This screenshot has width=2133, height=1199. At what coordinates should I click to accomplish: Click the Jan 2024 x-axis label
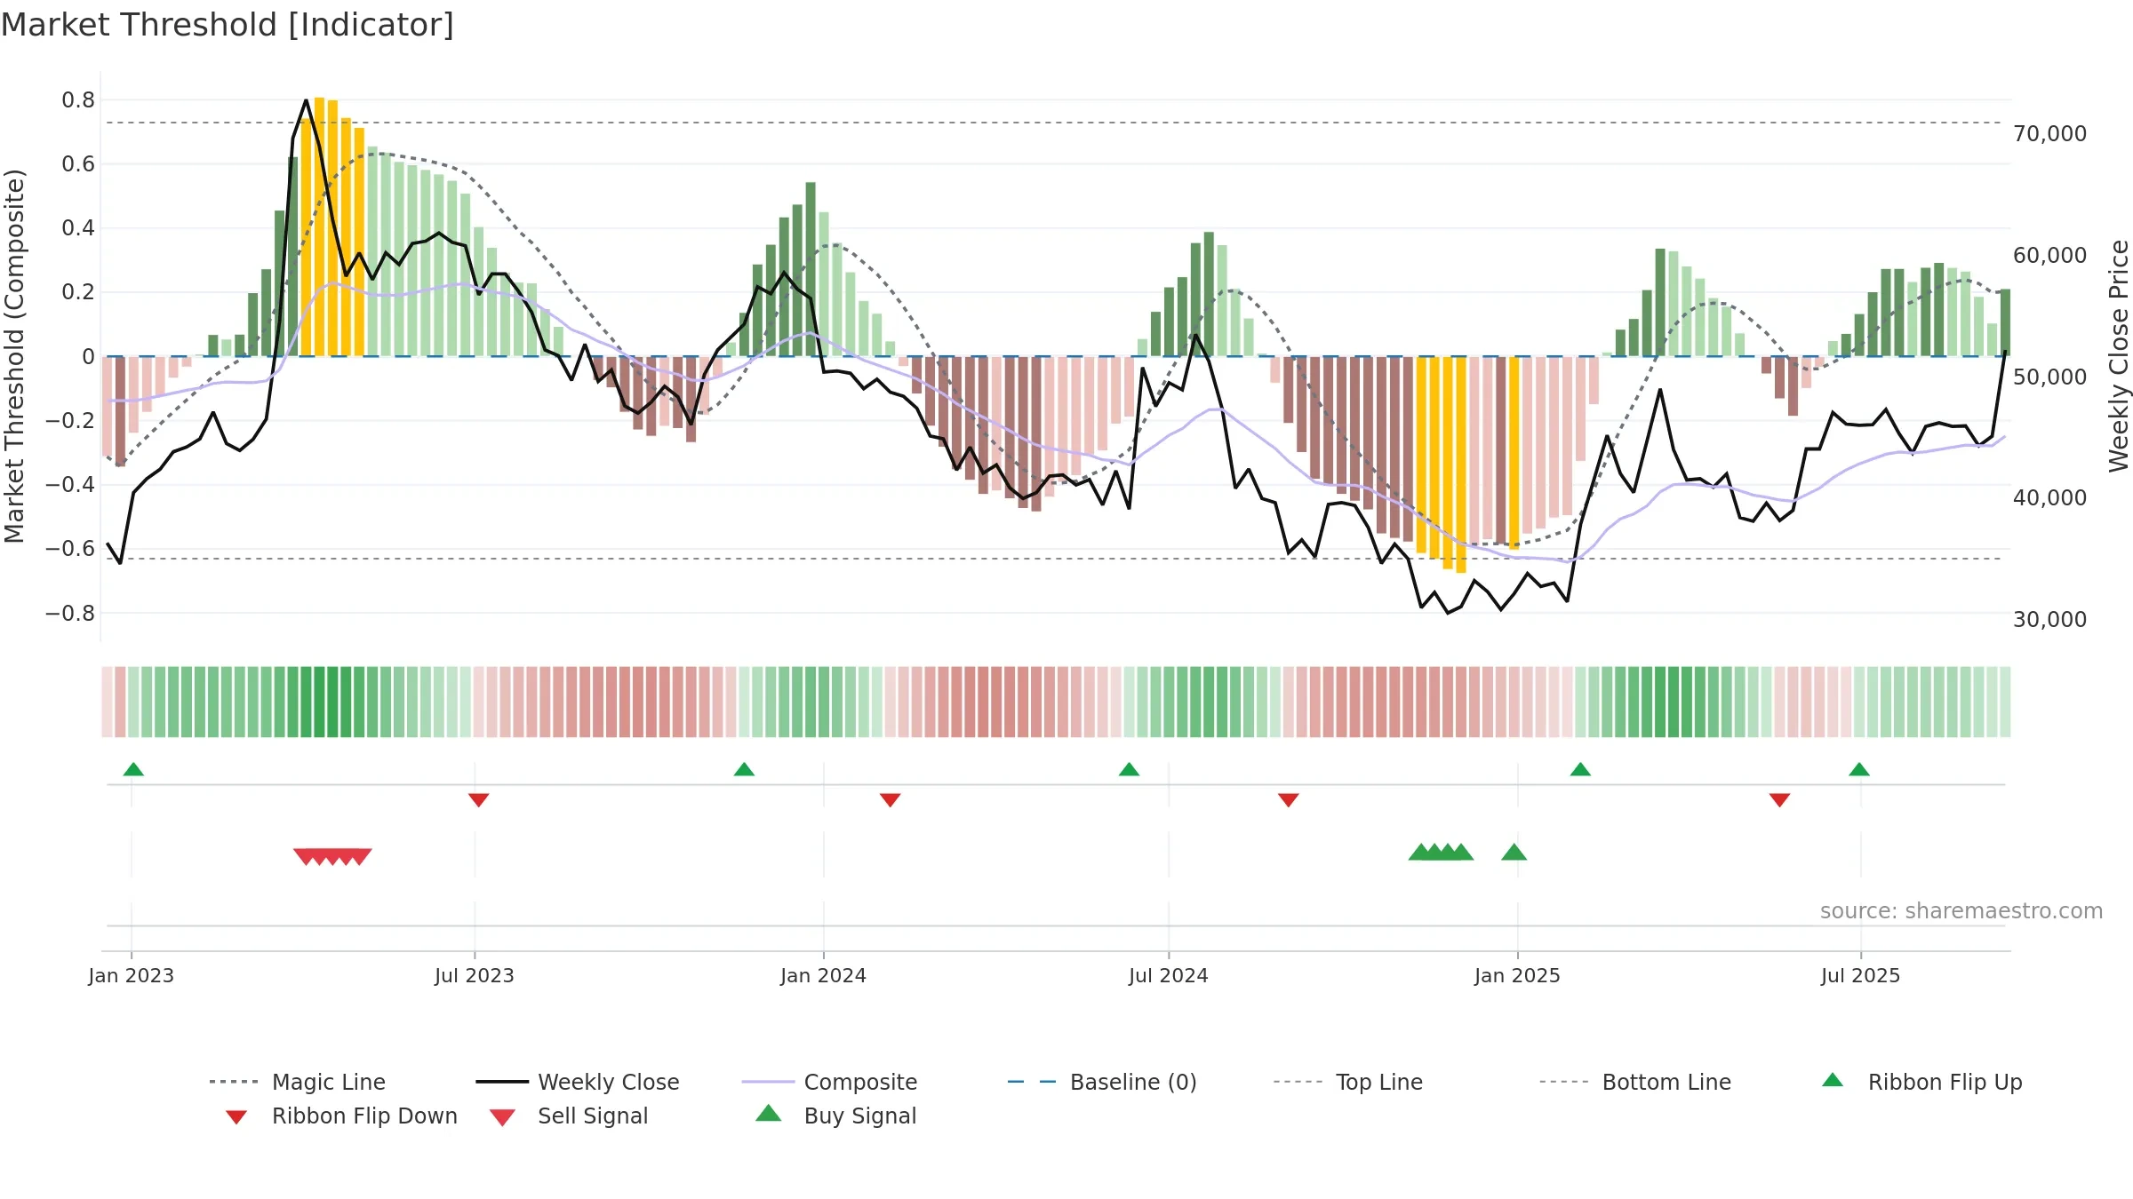coord(824,975)
